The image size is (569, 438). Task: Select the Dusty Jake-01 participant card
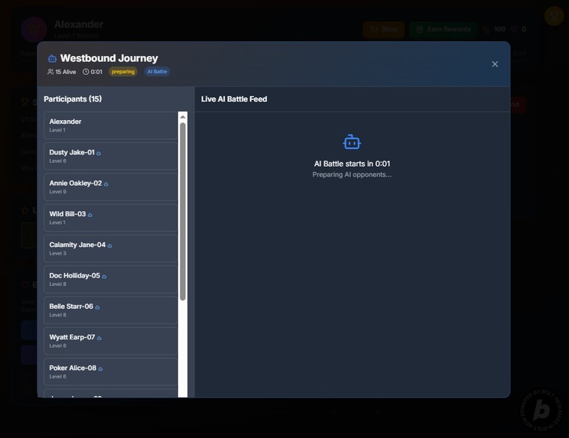tap(111, 156)
